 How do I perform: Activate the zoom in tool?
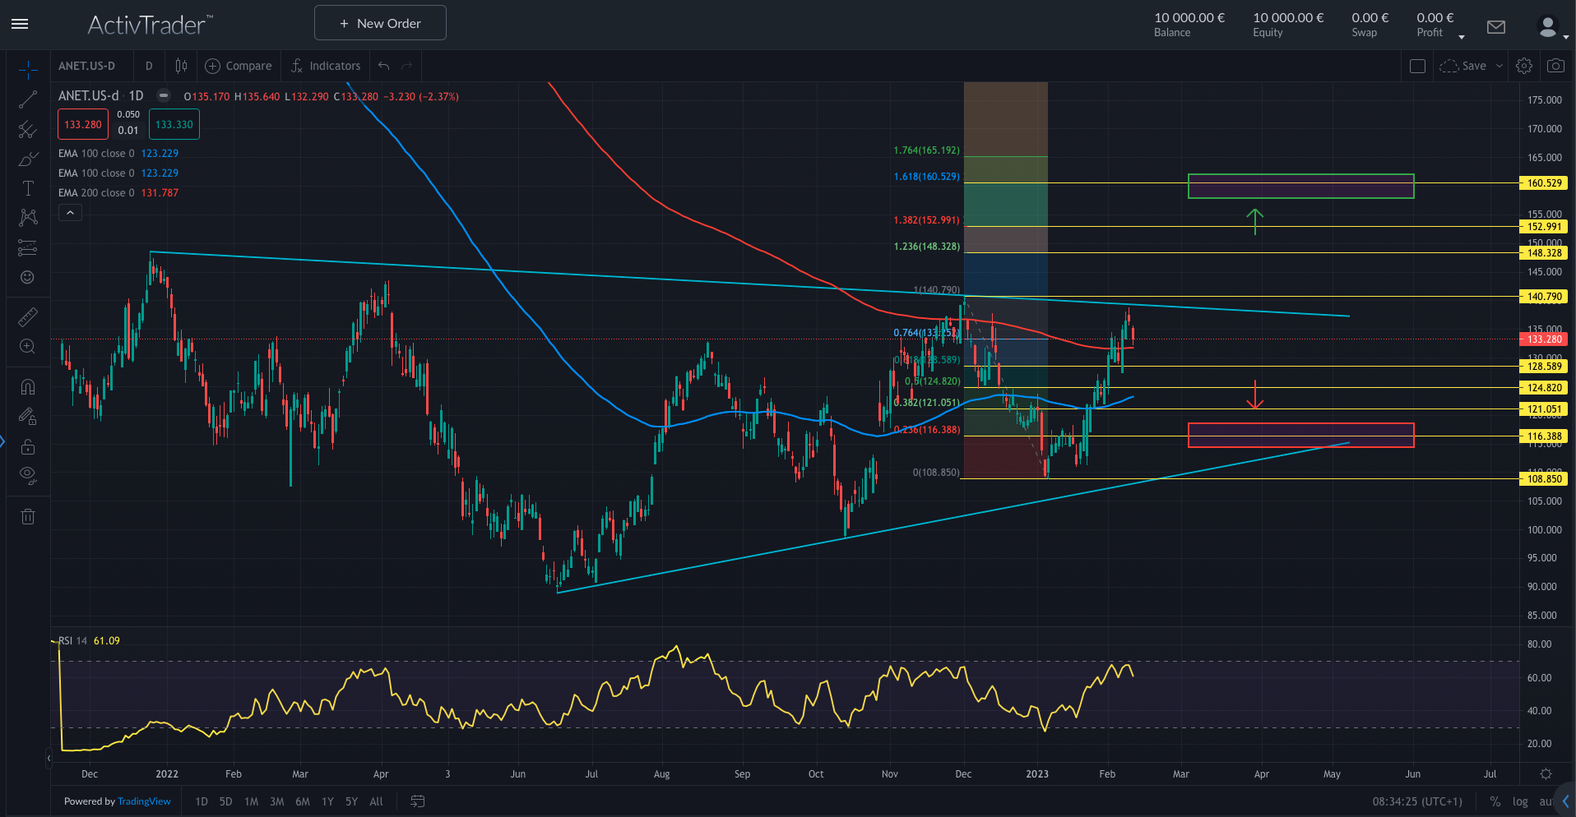[x=28, y=347]
